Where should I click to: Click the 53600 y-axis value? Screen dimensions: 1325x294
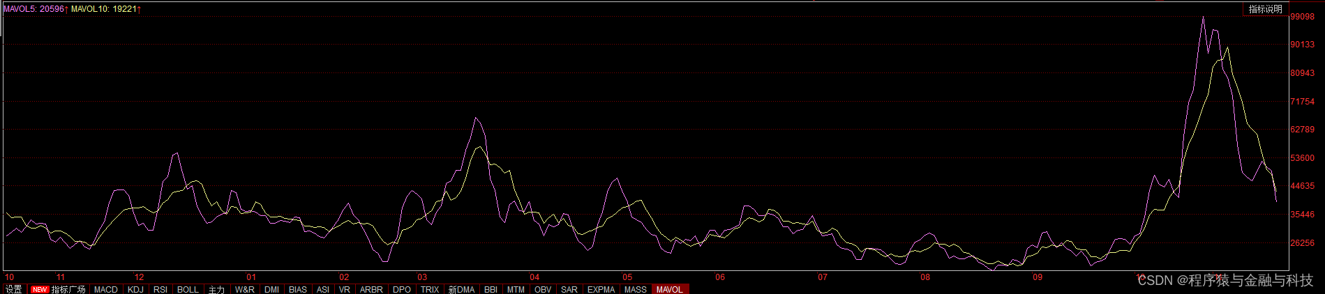click(x=1302, y=158)
